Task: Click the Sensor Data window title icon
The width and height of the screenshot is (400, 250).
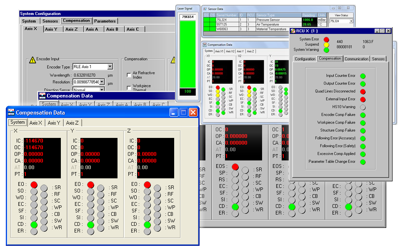Action: (205, 8)
